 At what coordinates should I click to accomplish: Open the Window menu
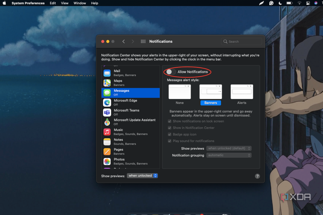pyautogui.click(x=80, y=3)
